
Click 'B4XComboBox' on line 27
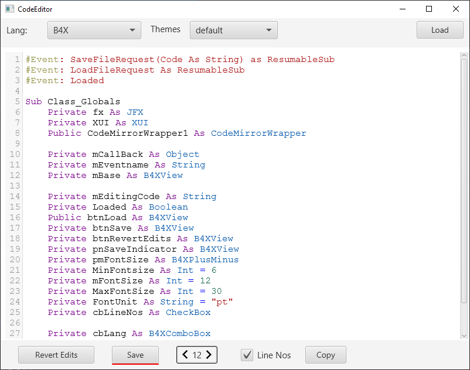click(x=180, y=333)
